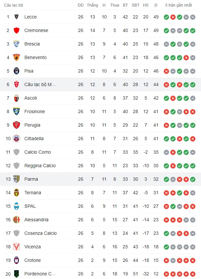Click the Pordenone club crest
Screen dimensions: 201x279
[x=16, y=274]
